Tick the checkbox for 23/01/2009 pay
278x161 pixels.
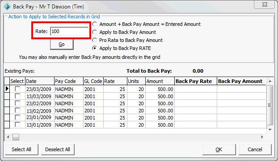(x=17, y=117)
